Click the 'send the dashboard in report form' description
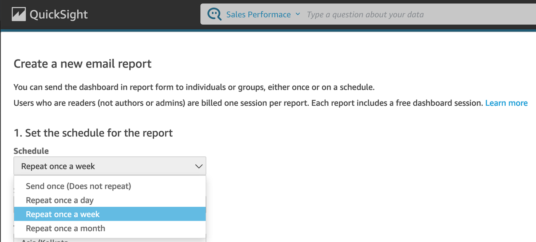Viewport: 536px width, 242px height. tap(194, 87)
